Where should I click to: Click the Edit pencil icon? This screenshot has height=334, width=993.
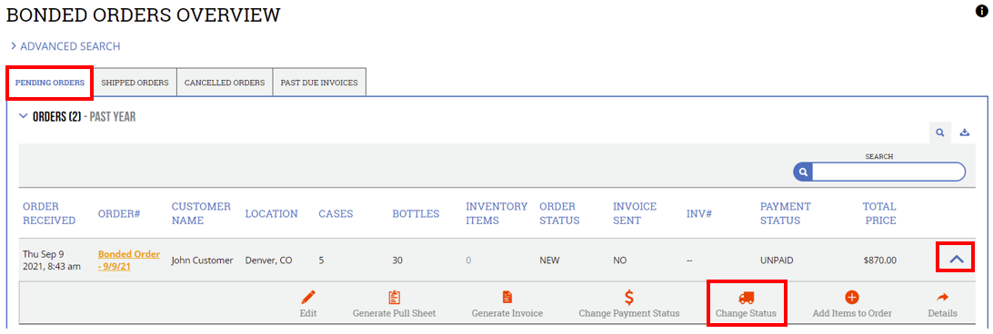coord(307,298)
